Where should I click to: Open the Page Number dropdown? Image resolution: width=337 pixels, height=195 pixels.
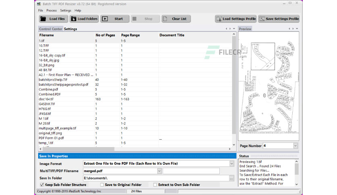point(295,146)
